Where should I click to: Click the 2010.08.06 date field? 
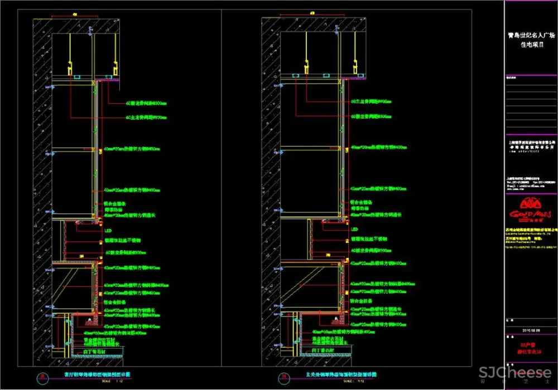click(530, 330)
